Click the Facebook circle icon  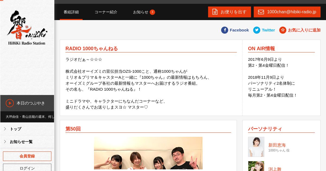click(225, 30)
